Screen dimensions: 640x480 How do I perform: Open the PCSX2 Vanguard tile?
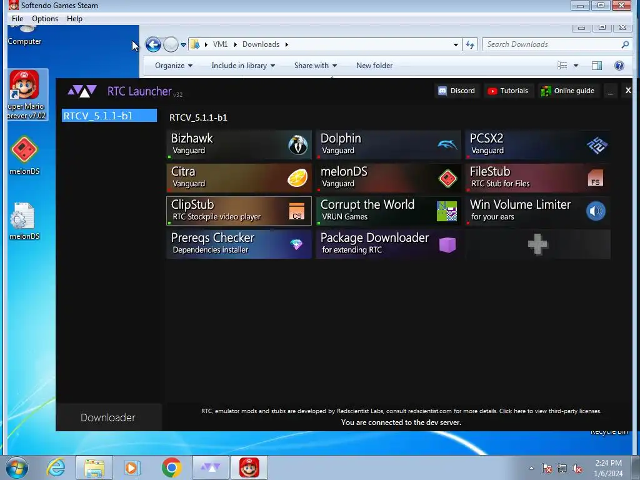pyautogui.click(x=538, y=144)
